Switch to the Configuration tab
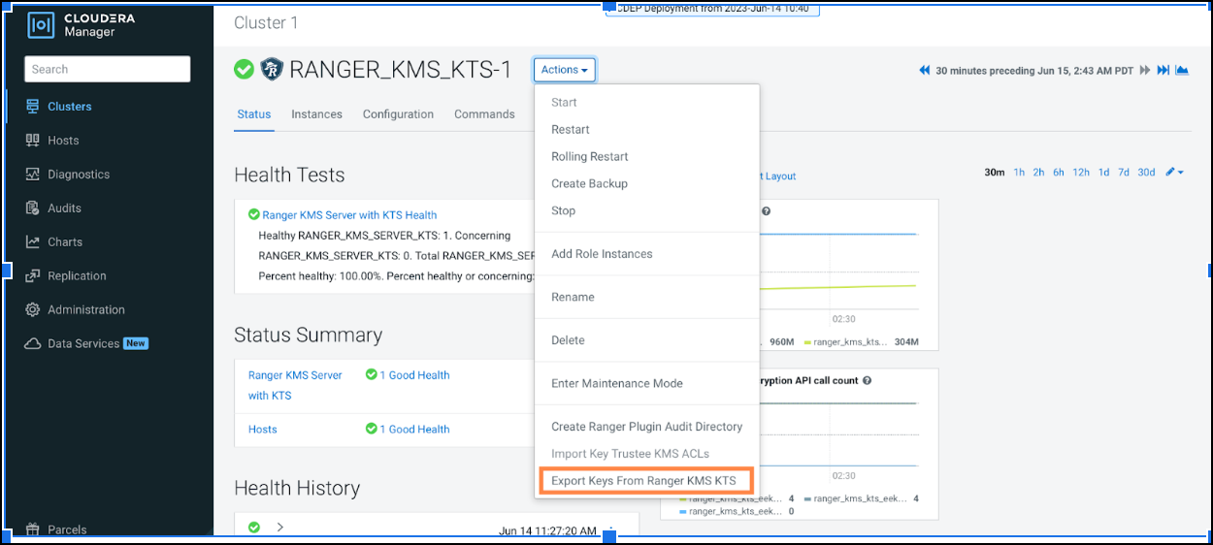Screen dimensions: 1213x545 398,114
